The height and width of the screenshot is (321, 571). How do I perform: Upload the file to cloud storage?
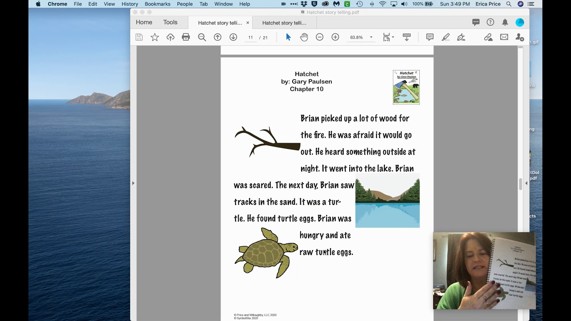click(x=170, y=37)
